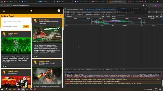Image resolution: width=163 pixels, height=91 pixels.
Task: Filter requests by Wasm type
Action: [x=157, y=16]
